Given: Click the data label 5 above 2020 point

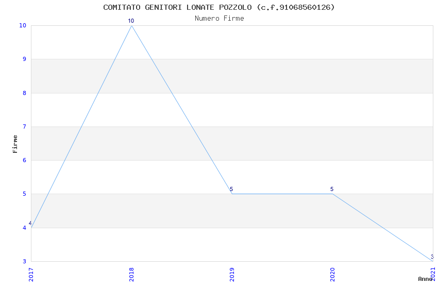Looking at the screenshot, I should coord(332,189).
